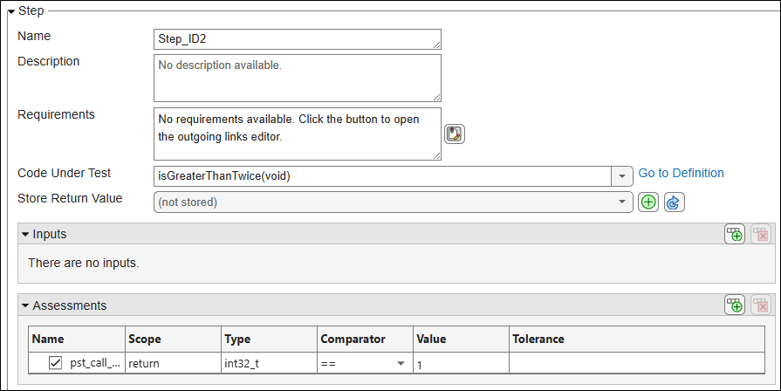Collapse the Step section

11,11
